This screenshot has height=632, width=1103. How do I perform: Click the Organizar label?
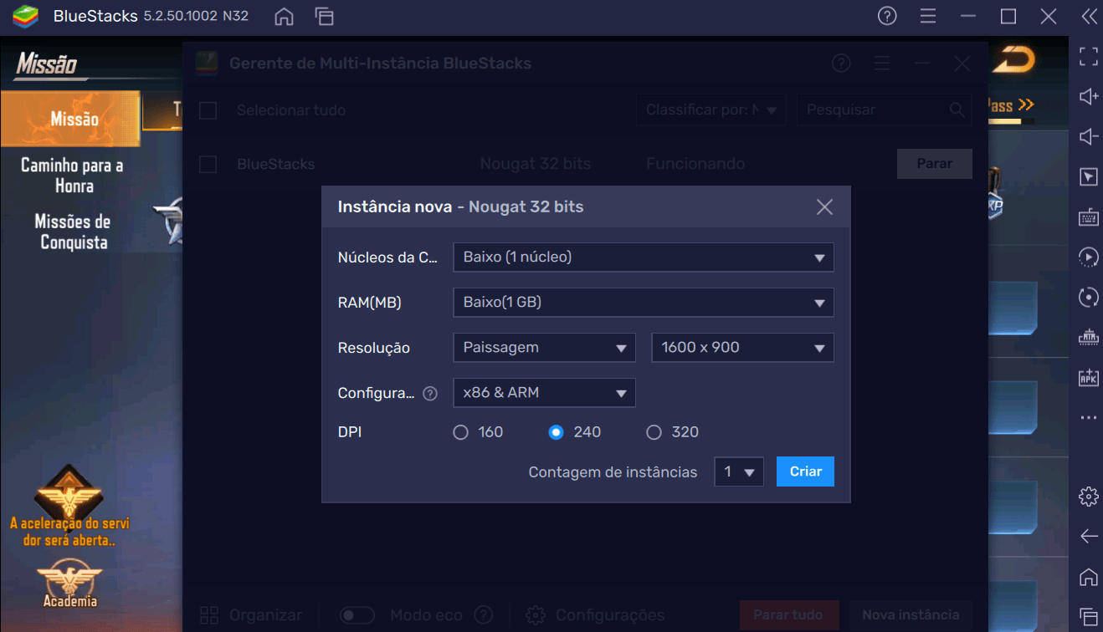pyautogui.click(x=266, y=615)
